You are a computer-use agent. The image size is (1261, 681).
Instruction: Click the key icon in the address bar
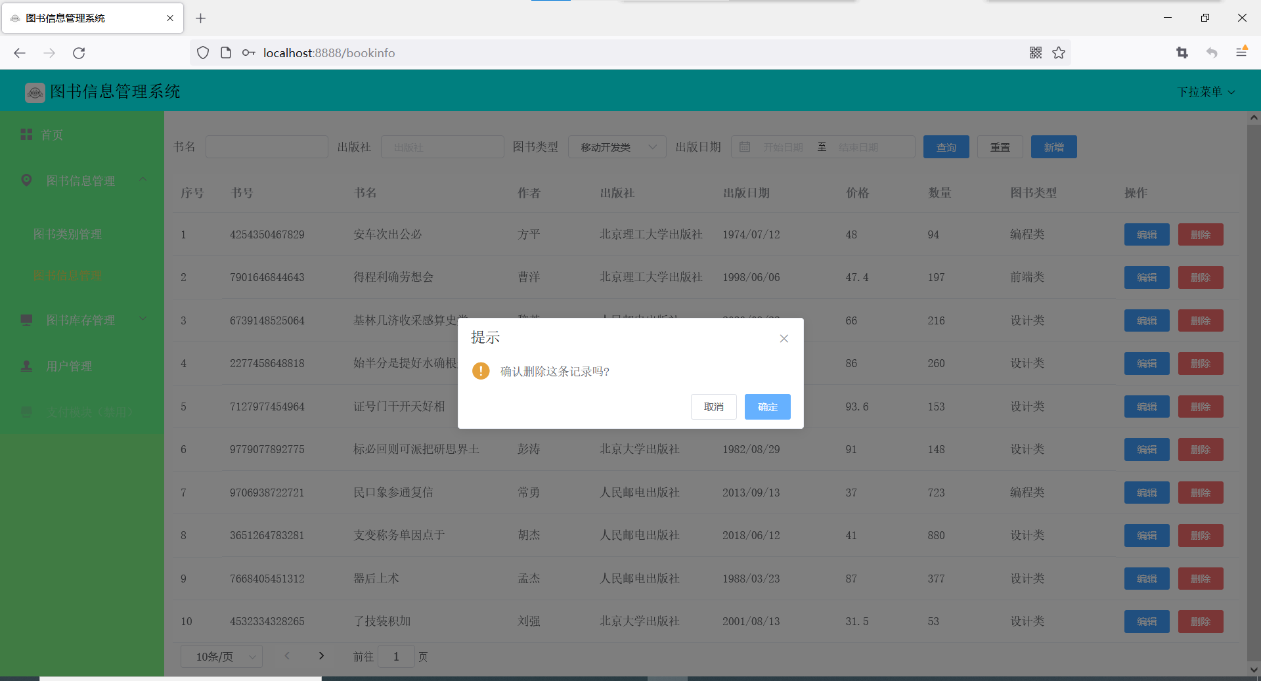coord(248,53)
